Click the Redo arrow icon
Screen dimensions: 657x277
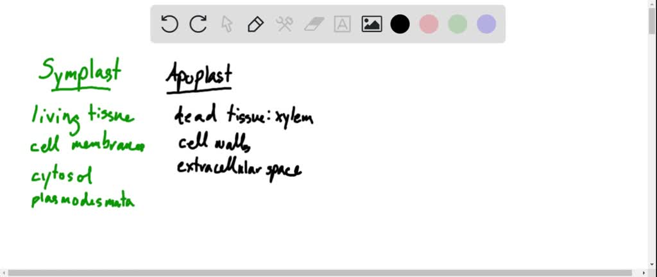point(198,24)
